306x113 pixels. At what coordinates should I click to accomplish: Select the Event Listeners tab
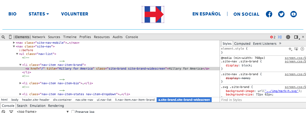point(265,43)
